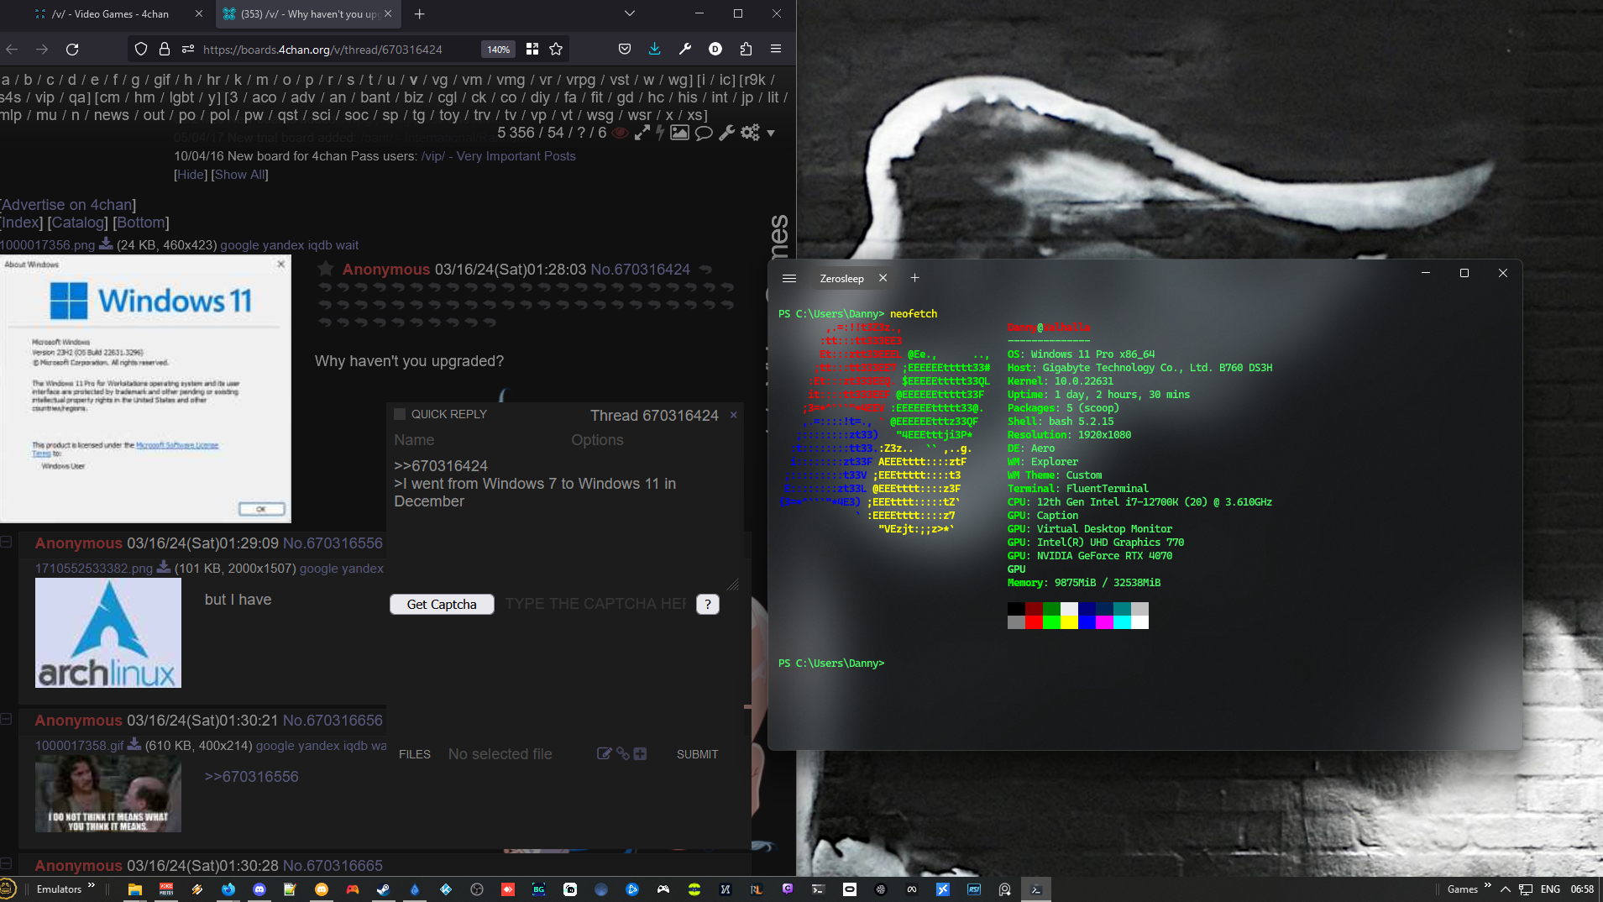Image resolution: width=1603 pixels, height=902 pixels.
Task: Click the bright green swatch in neofetch palette
Action: 1051,622
